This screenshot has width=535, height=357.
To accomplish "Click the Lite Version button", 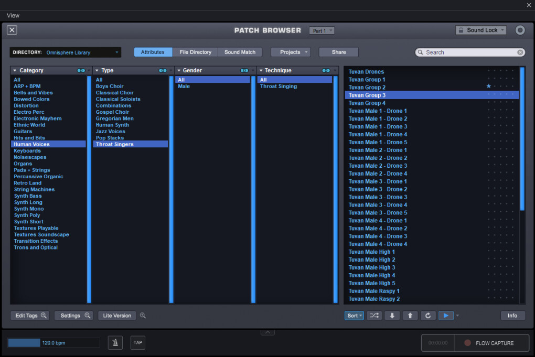I will pos(117,316).
